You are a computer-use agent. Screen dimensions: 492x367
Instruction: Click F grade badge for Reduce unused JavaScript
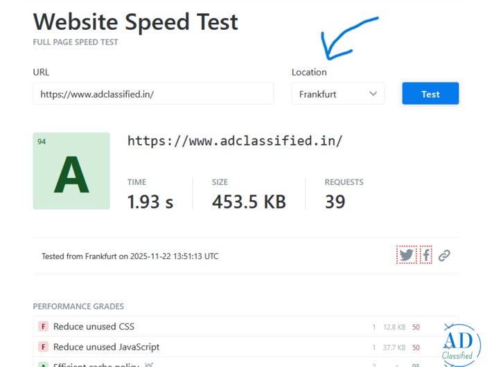(x=43, y=347)
